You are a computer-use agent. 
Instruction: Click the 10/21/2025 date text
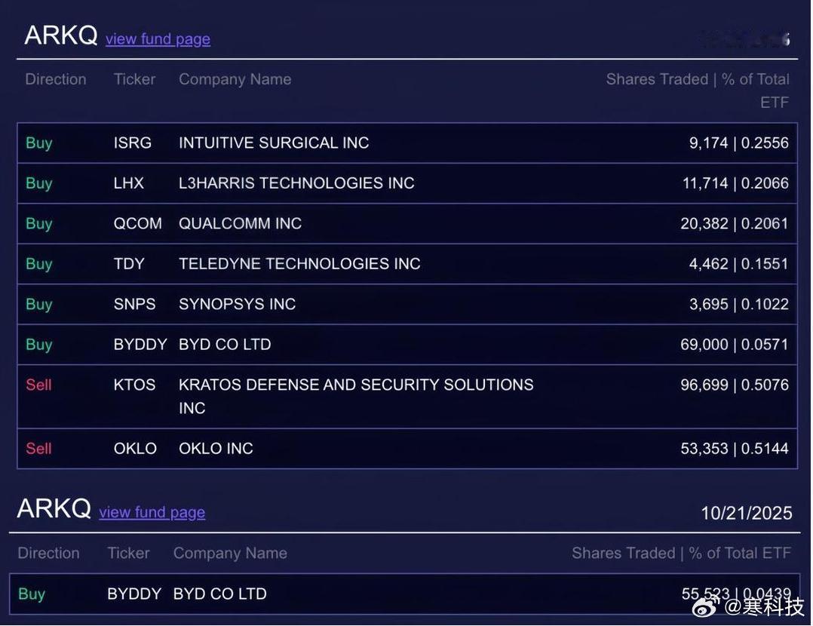coord(747,514)
